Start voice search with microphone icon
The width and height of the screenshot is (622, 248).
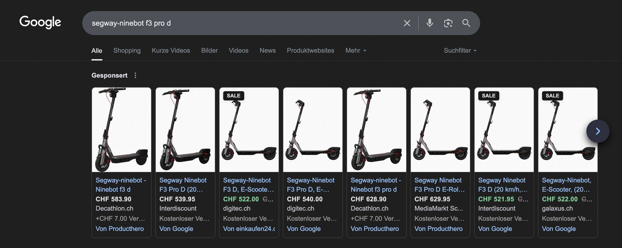429,23
